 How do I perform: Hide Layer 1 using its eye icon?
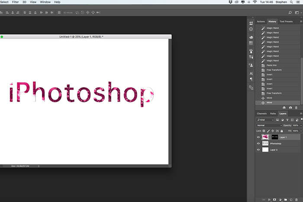(258, 137)
